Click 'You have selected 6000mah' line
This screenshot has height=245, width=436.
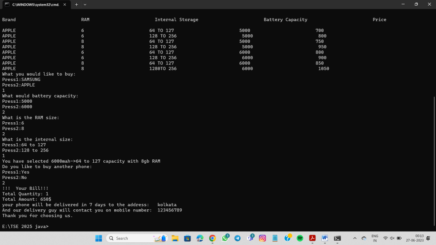[81, 161]
